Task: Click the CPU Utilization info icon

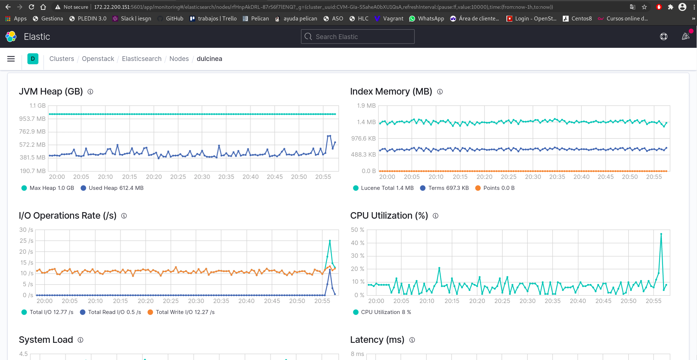Action: 436,216
